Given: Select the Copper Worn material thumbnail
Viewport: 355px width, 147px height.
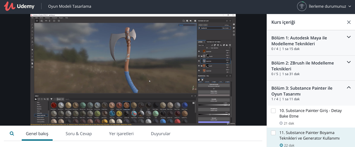Looking at the screenshot, I should 127,105.
